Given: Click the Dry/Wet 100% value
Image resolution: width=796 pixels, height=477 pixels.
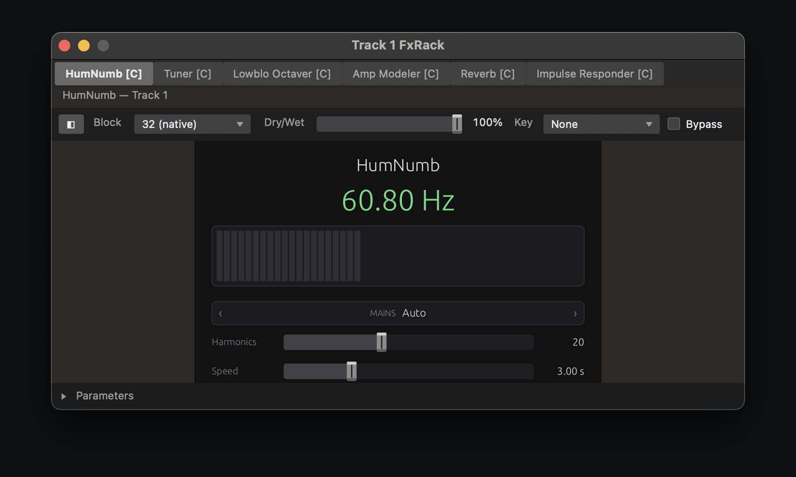Looking at the screenshot, I should pyautogui.click(x=488, y=122).
